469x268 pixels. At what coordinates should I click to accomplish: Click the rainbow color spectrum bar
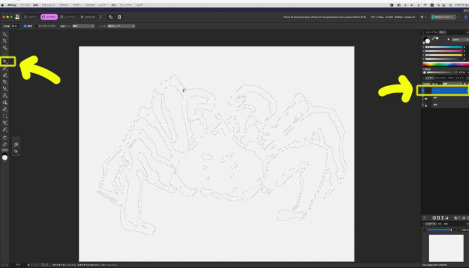click(444, 63)
